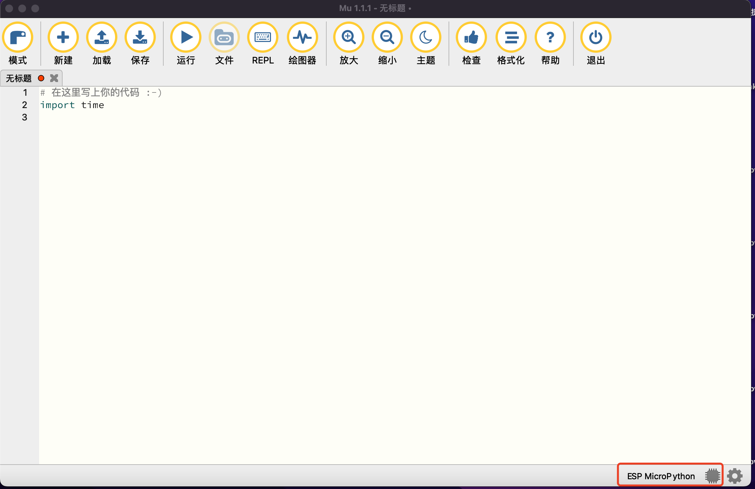This screenshot has height=489, width=755.
Task: Open Mu administration gear settings
Action: click(x=735, y=476)
